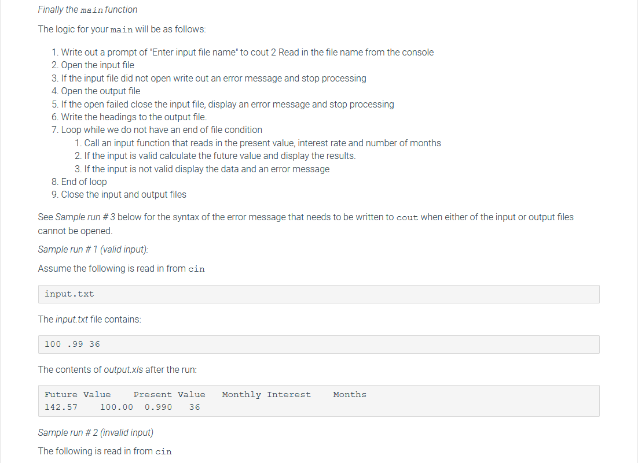Click the 'Loop while we do not have' step
Image resolution: width=638 pixels, height=463 pixels.
coord(162,129)
